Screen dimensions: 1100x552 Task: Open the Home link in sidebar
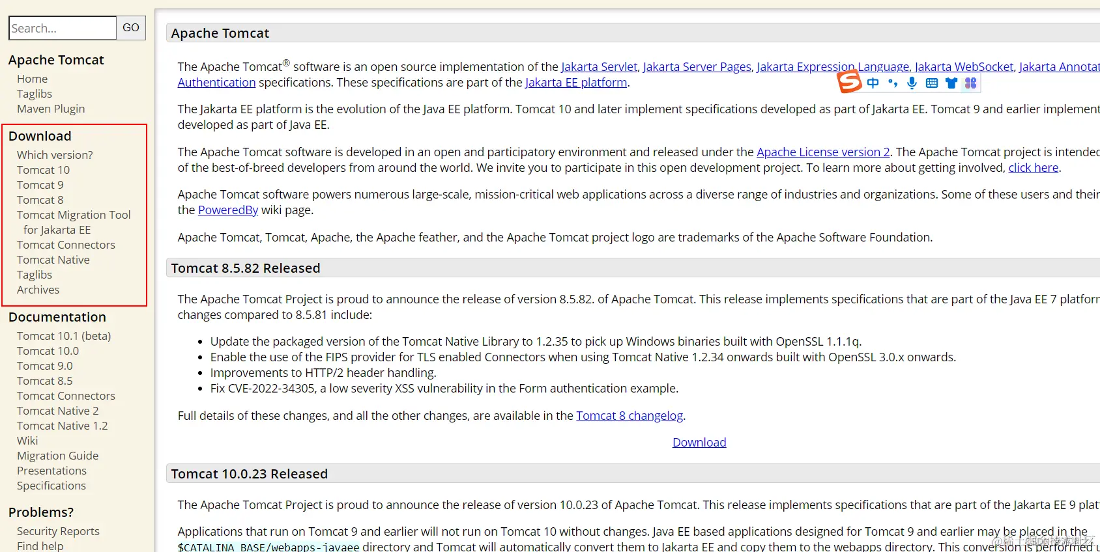pos(32,79)
